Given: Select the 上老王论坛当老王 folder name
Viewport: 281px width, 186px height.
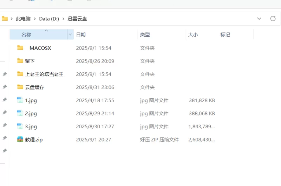Looking at the screenshot, I should point(44,74).
